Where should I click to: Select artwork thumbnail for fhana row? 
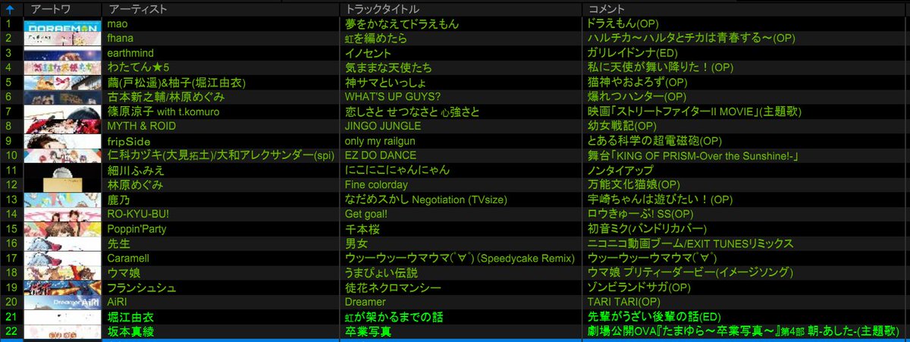pyautogui.click(x=64, y=39)
